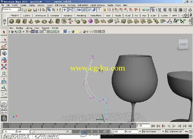
Task: Click the purple sphere shelf icon
Action: [x=90, y=21]
